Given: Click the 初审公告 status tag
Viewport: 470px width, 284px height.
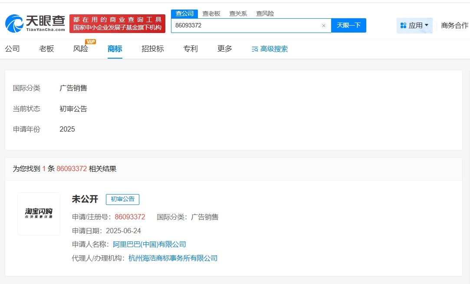Looking at the screenshot, I should coord(123,199).
